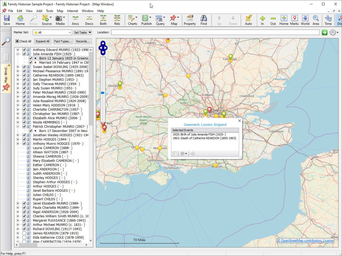342x256 pixels.
Task: Collapse the Patrick Christopher MUNRO tree node
Action: click(x=18, y=126)
